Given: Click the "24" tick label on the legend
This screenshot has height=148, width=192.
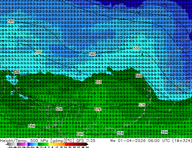Looking at the screenshot, I should (x=65, y=147).
